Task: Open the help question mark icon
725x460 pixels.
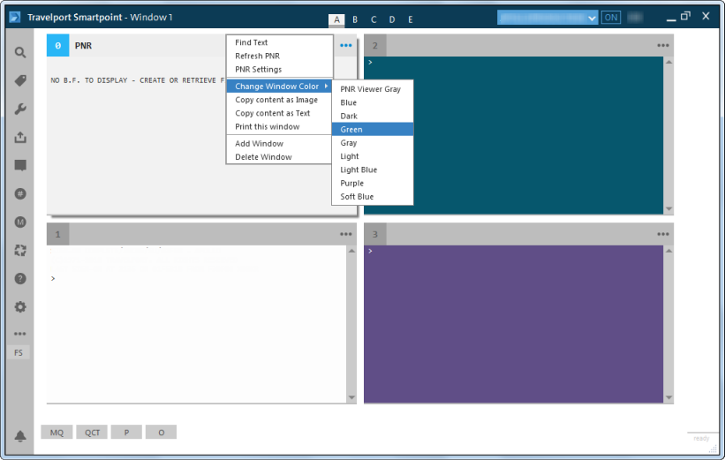Action: [x=19, y=278]
